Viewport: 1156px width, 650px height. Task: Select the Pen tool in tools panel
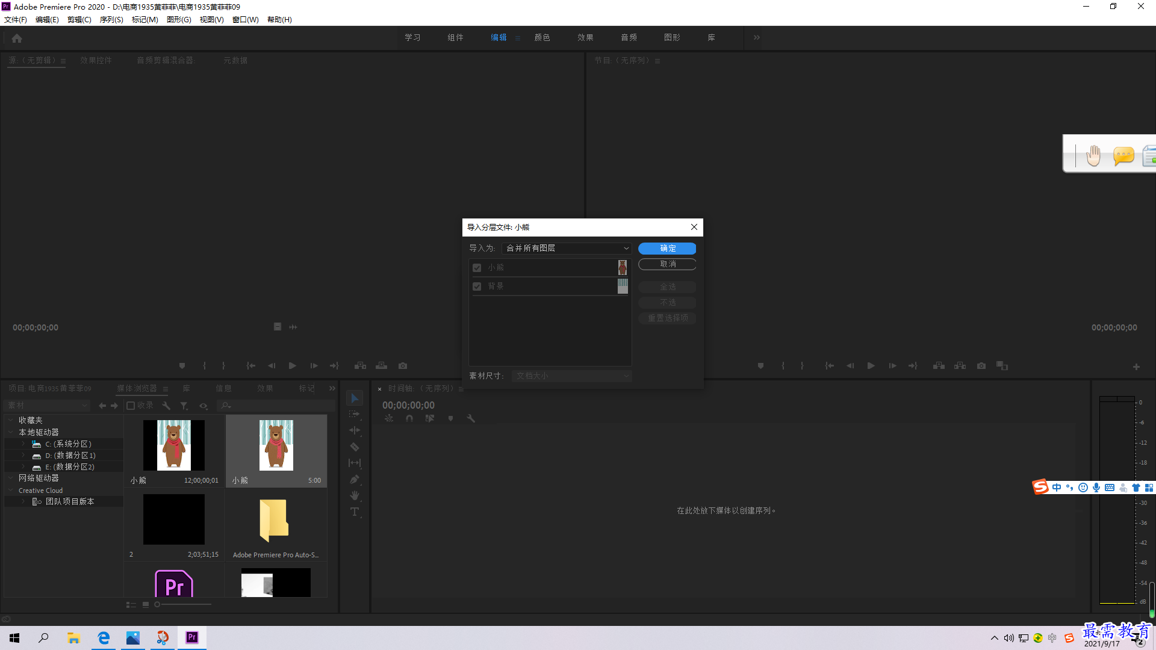[x=355, y=479]
